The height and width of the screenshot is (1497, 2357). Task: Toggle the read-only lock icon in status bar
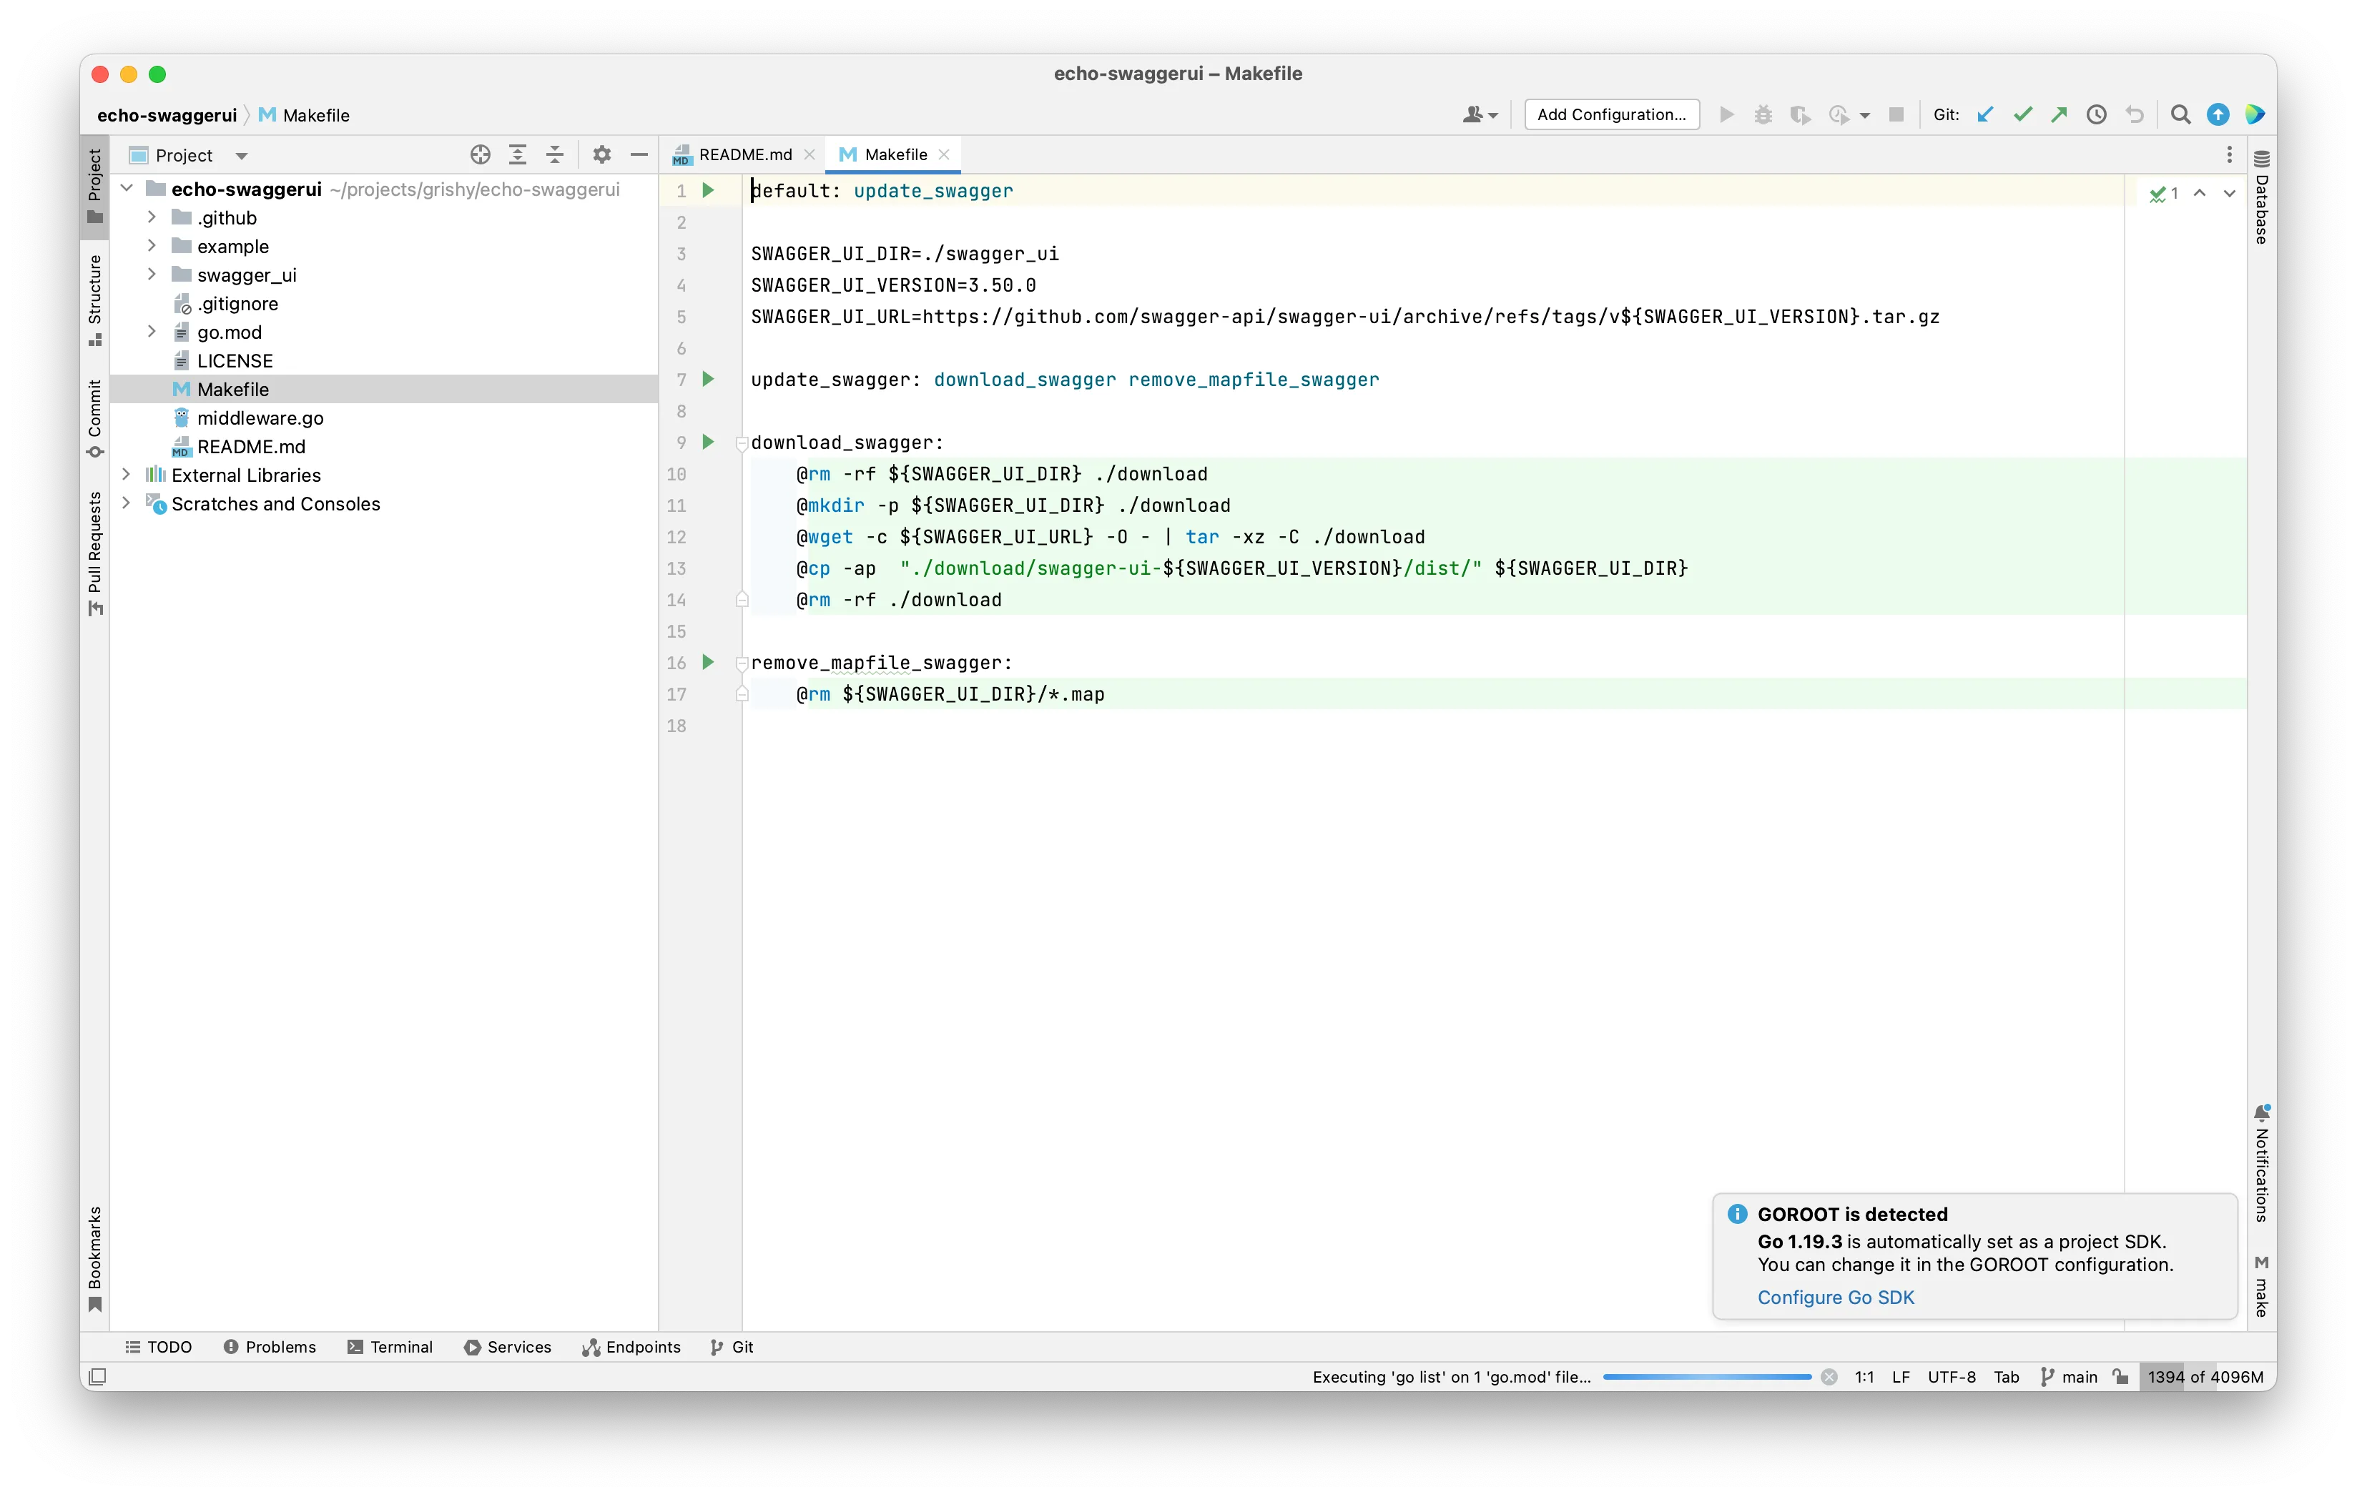[2120, 1377]
